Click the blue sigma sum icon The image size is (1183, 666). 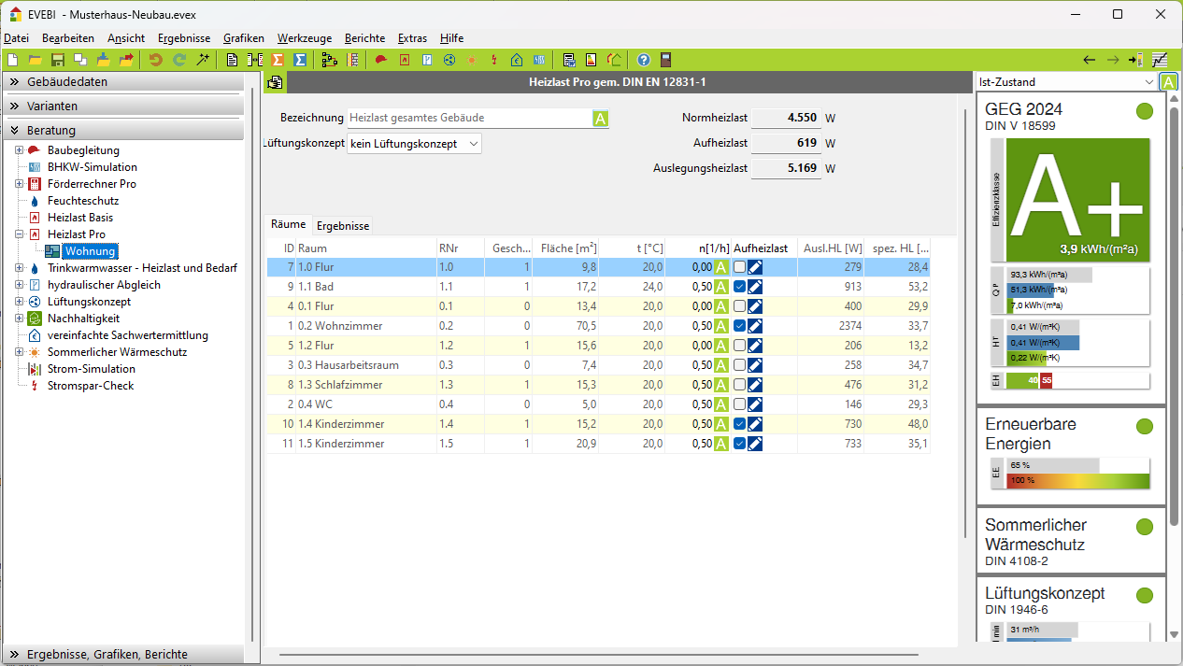300,60
